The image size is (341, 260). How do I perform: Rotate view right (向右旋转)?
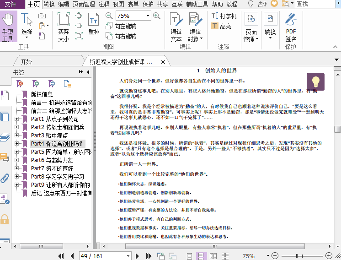pyautogui.click(x=121, y=36)
